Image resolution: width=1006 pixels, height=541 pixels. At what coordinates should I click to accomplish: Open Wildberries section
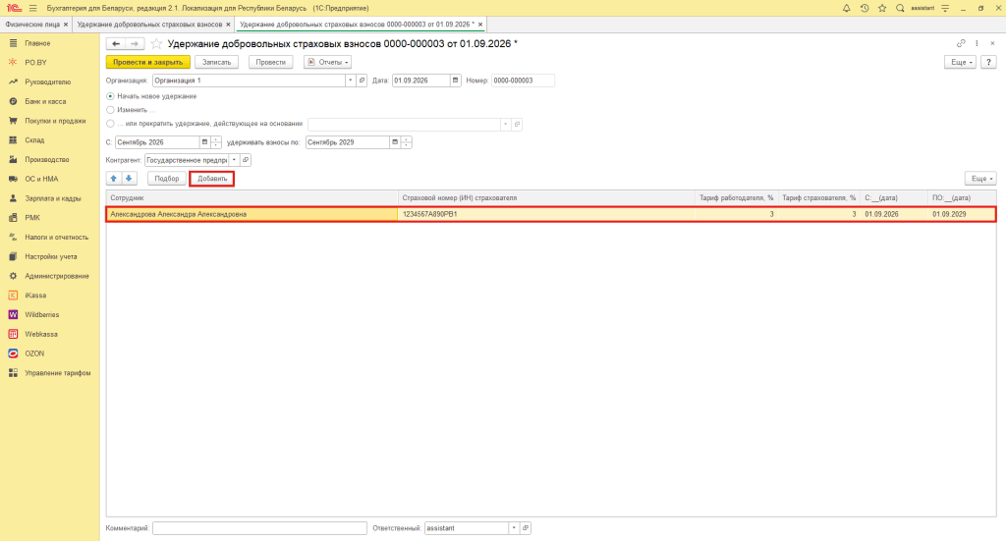click(41, 315)
